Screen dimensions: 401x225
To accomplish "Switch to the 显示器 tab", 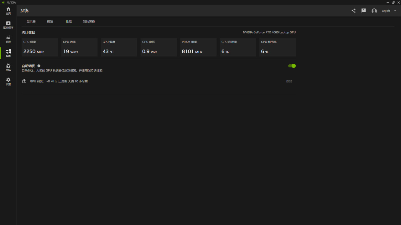I will (31, 22).
